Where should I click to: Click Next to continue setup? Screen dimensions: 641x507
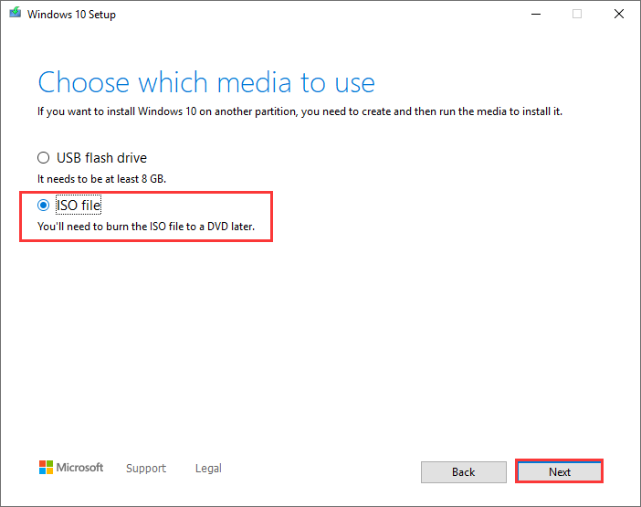point(559,472)
